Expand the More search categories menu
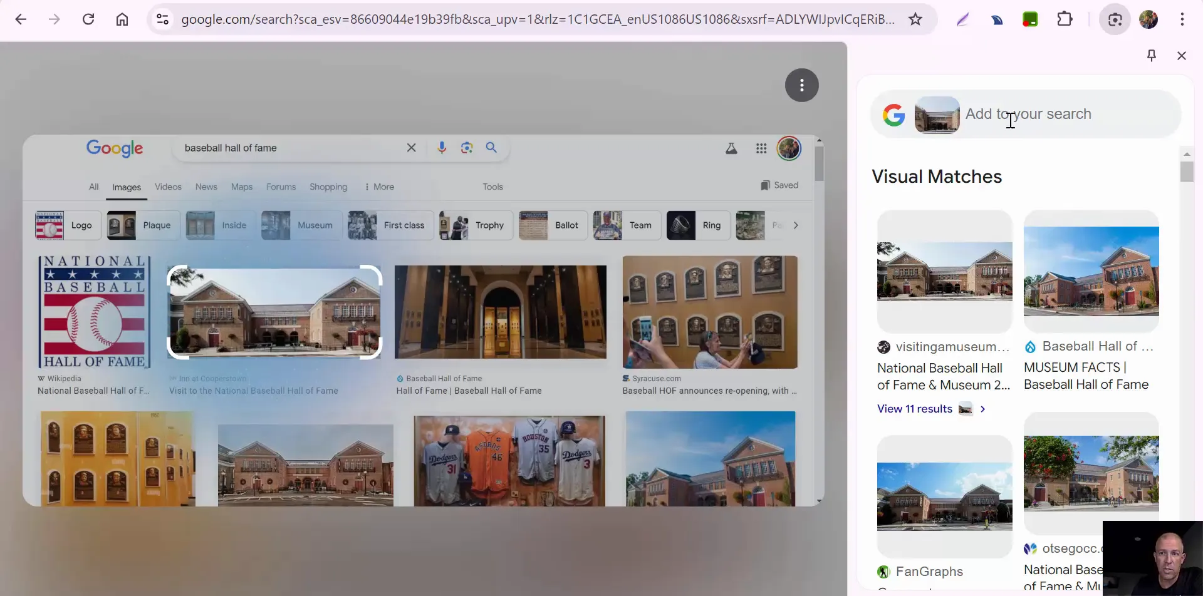1203x596 pixels. (380, 187)
